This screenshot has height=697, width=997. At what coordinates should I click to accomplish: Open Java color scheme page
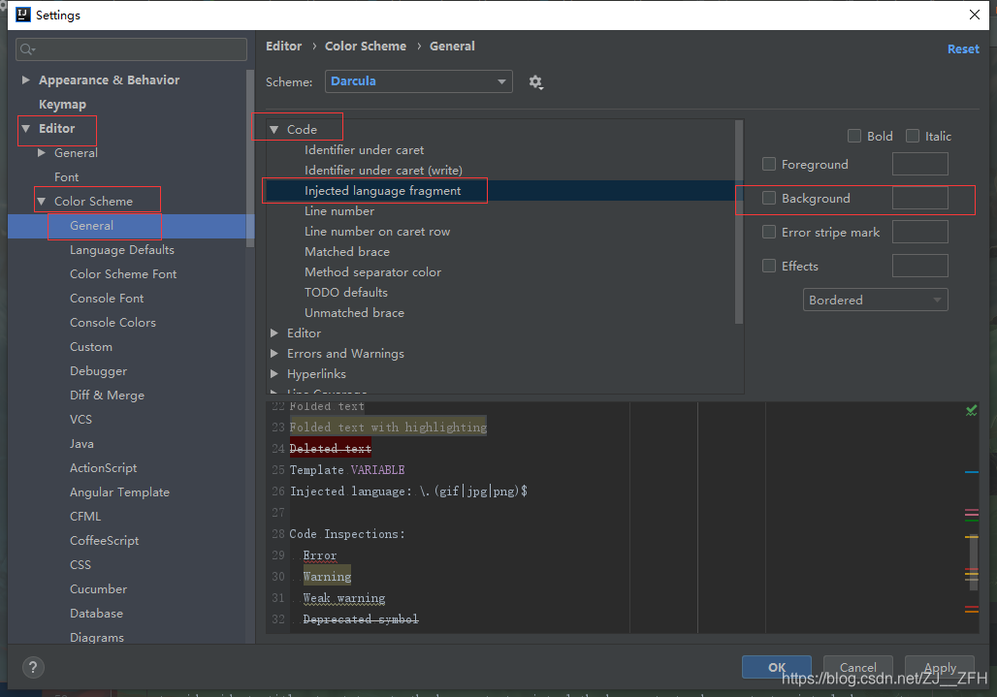[81, 443]
